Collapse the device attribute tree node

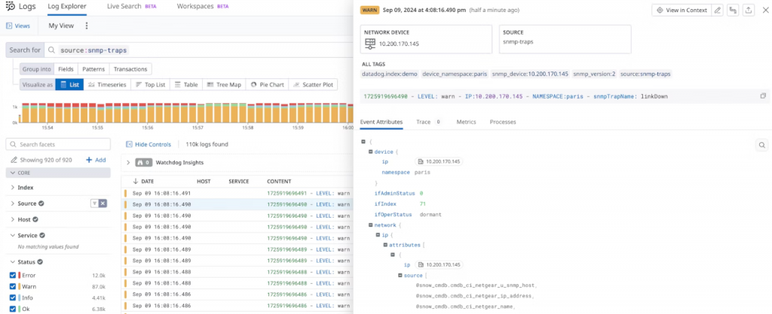[370, 151]
